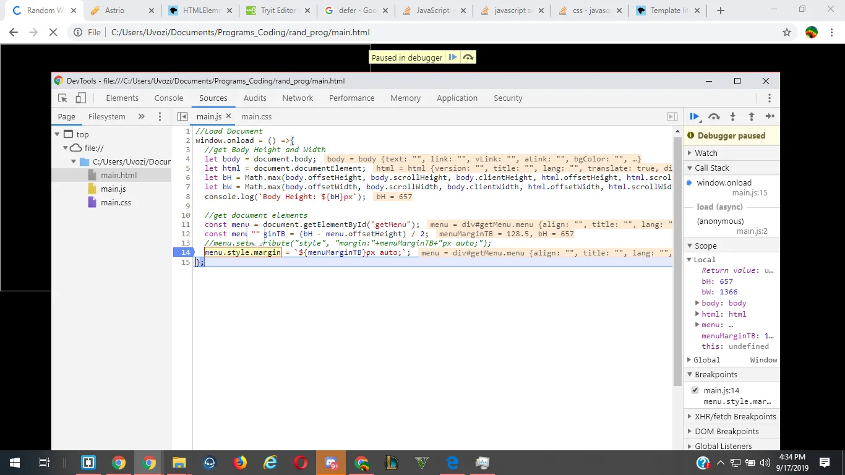Click the Step over next function icon
845x475 pixels.
pyautogui.click(x=714, y=116)
